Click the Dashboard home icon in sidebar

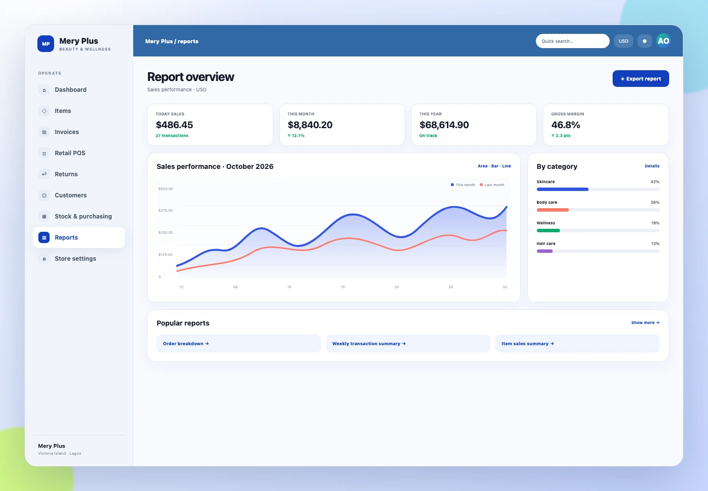(44, 90)
